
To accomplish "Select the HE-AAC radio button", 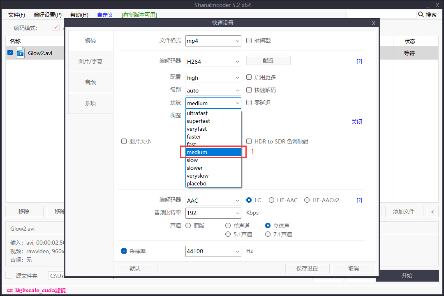I will (271, 200).
